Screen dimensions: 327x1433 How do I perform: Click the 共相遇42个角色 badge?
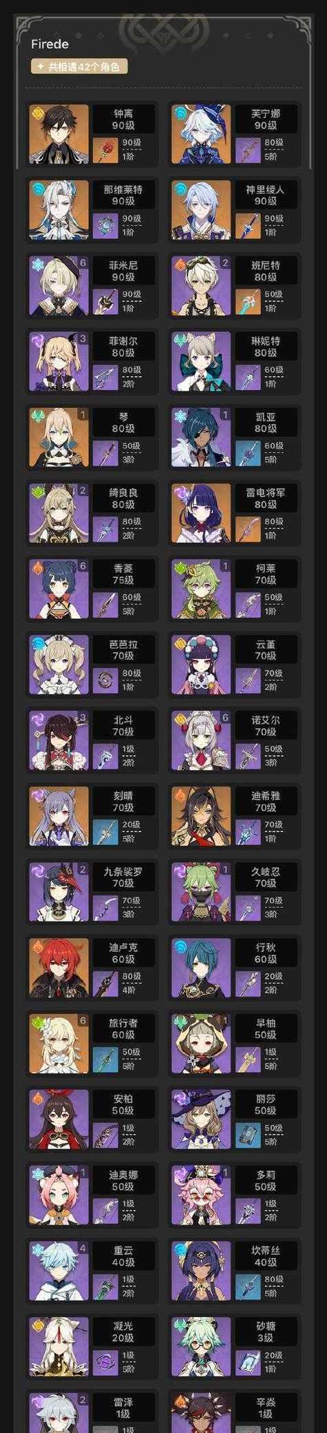click(x=79, y=66)
